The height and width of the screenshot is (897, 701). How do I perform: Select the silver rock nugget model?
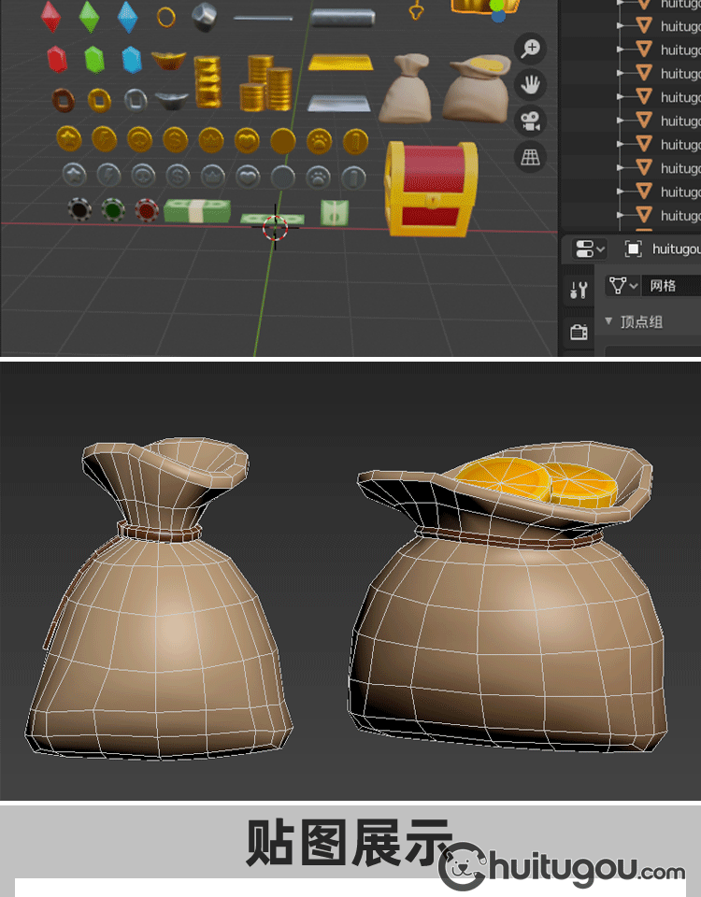click(x=205, y=16)
